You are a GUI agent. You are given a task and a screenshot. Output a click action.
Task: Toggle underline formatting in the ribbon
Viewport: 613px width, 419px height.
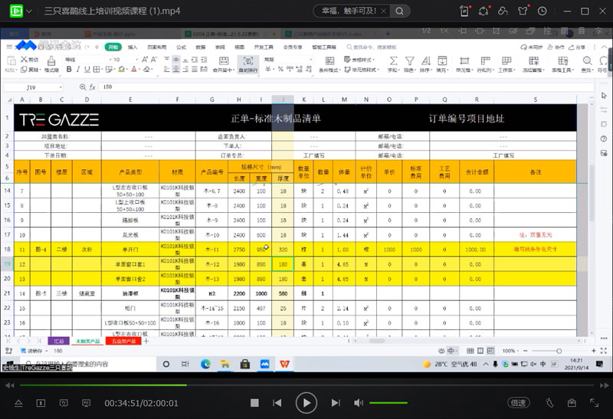coord(87,69)
